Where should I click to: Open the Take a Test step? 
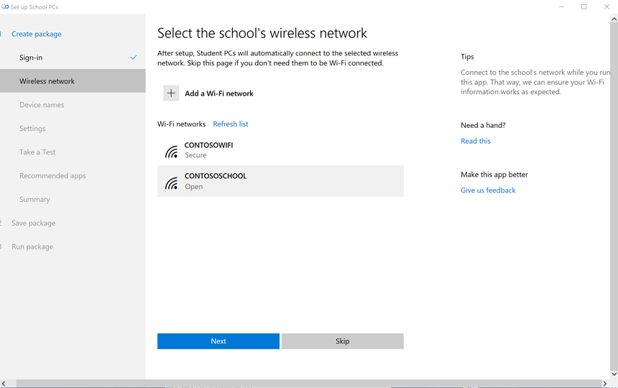[x=37, y=152]
